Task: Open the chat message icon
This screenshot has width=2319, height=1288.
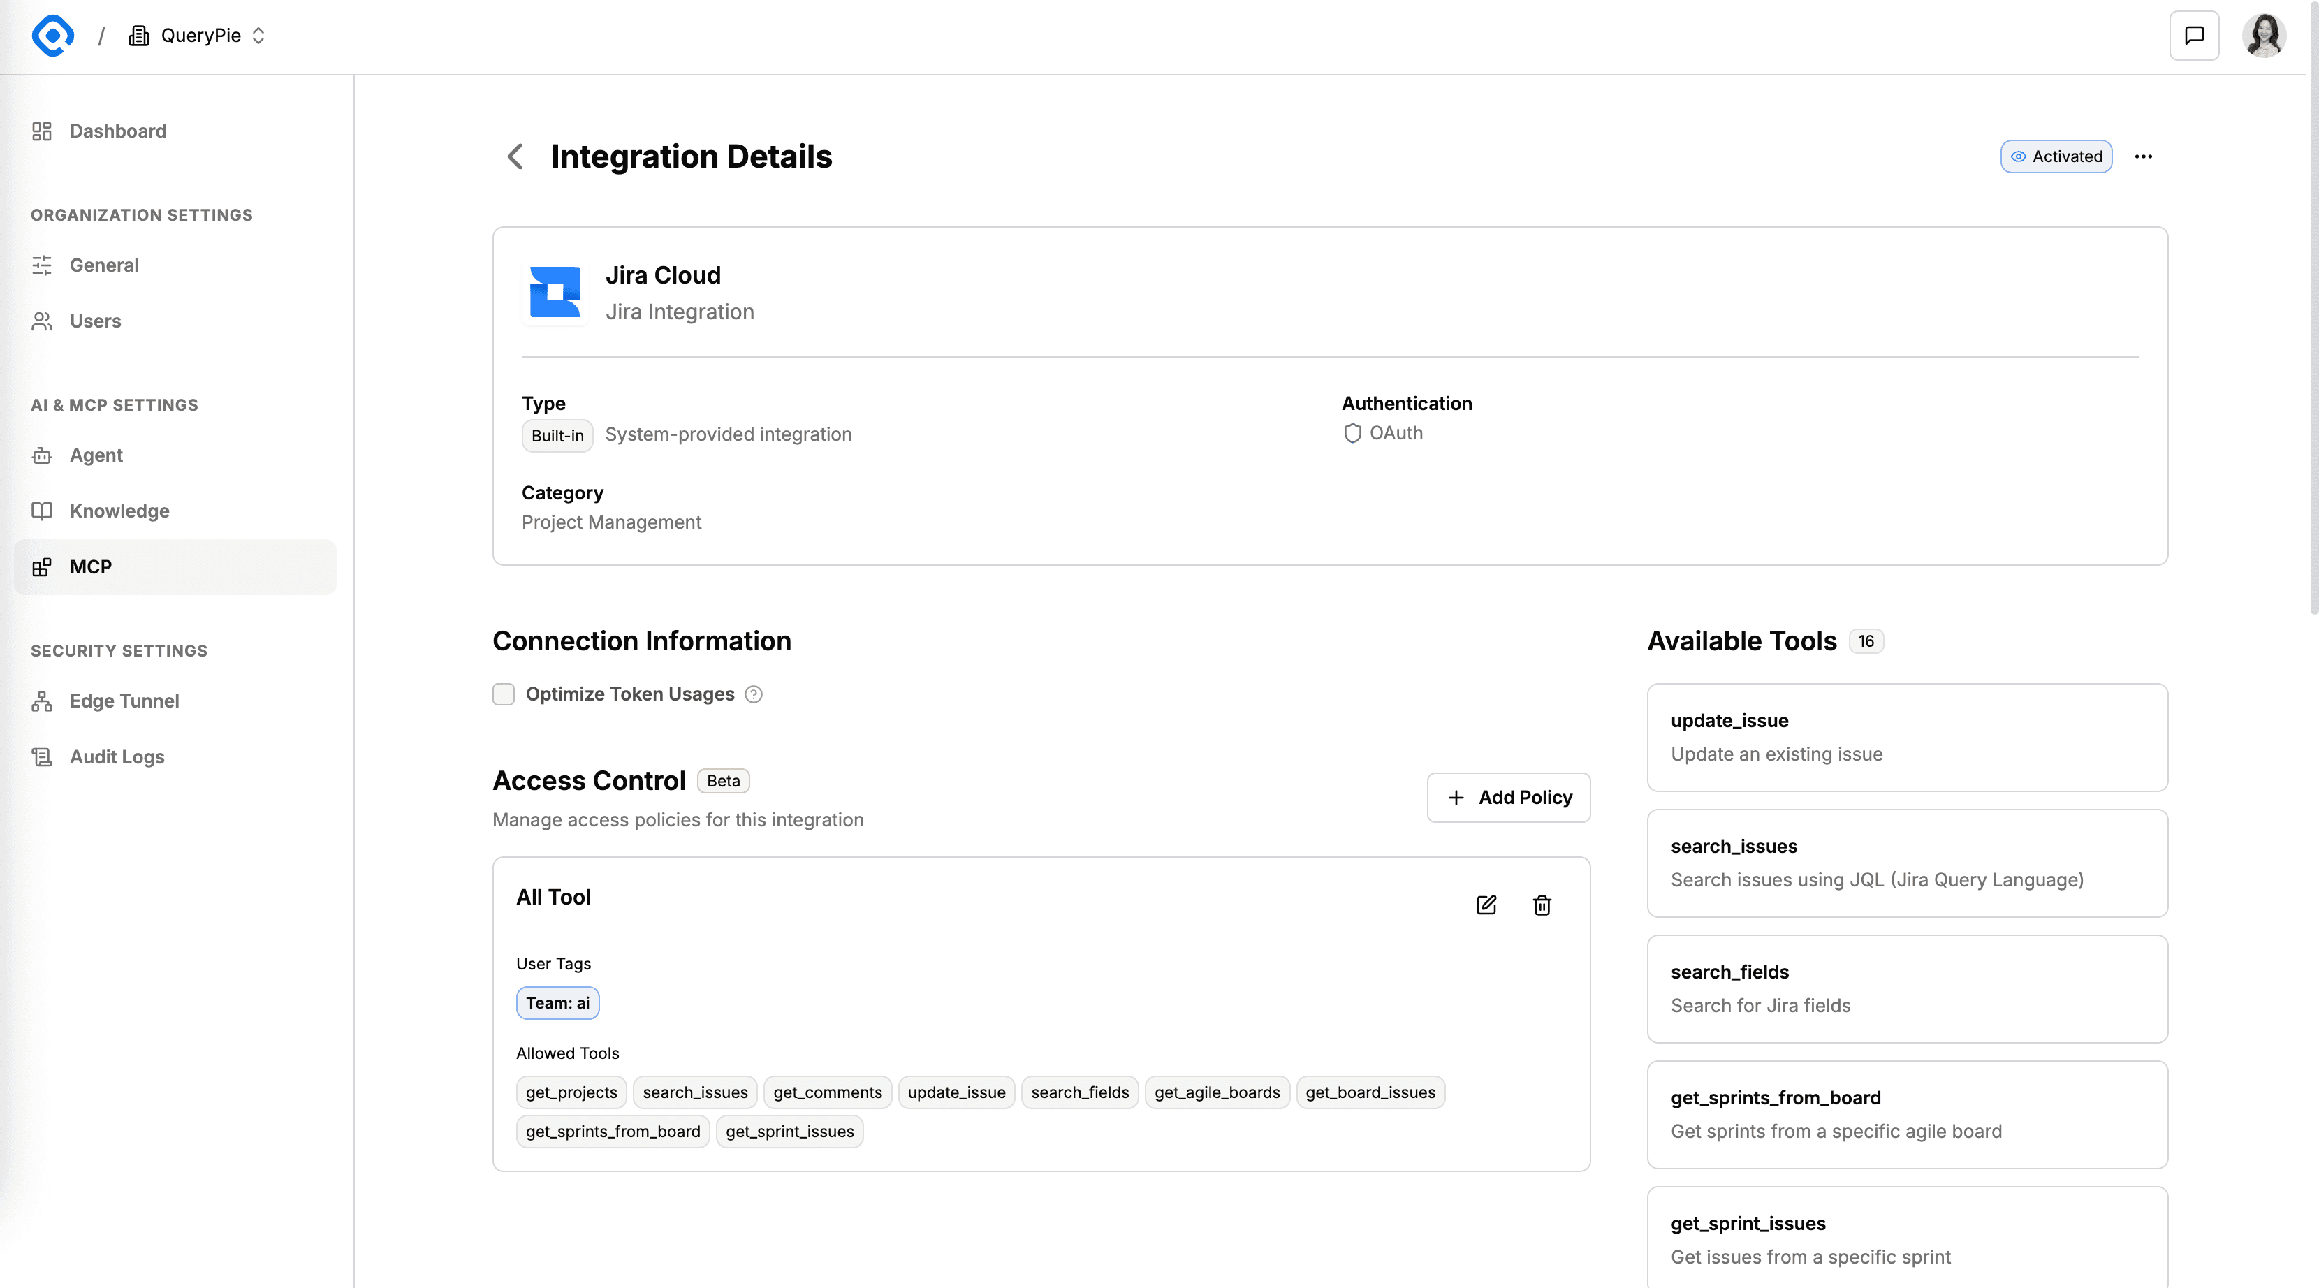Action: coord(2194,36)
